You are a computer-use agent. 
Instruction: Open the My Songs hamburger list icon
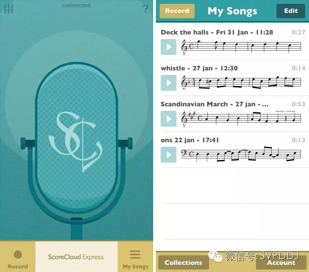[135, 254]
